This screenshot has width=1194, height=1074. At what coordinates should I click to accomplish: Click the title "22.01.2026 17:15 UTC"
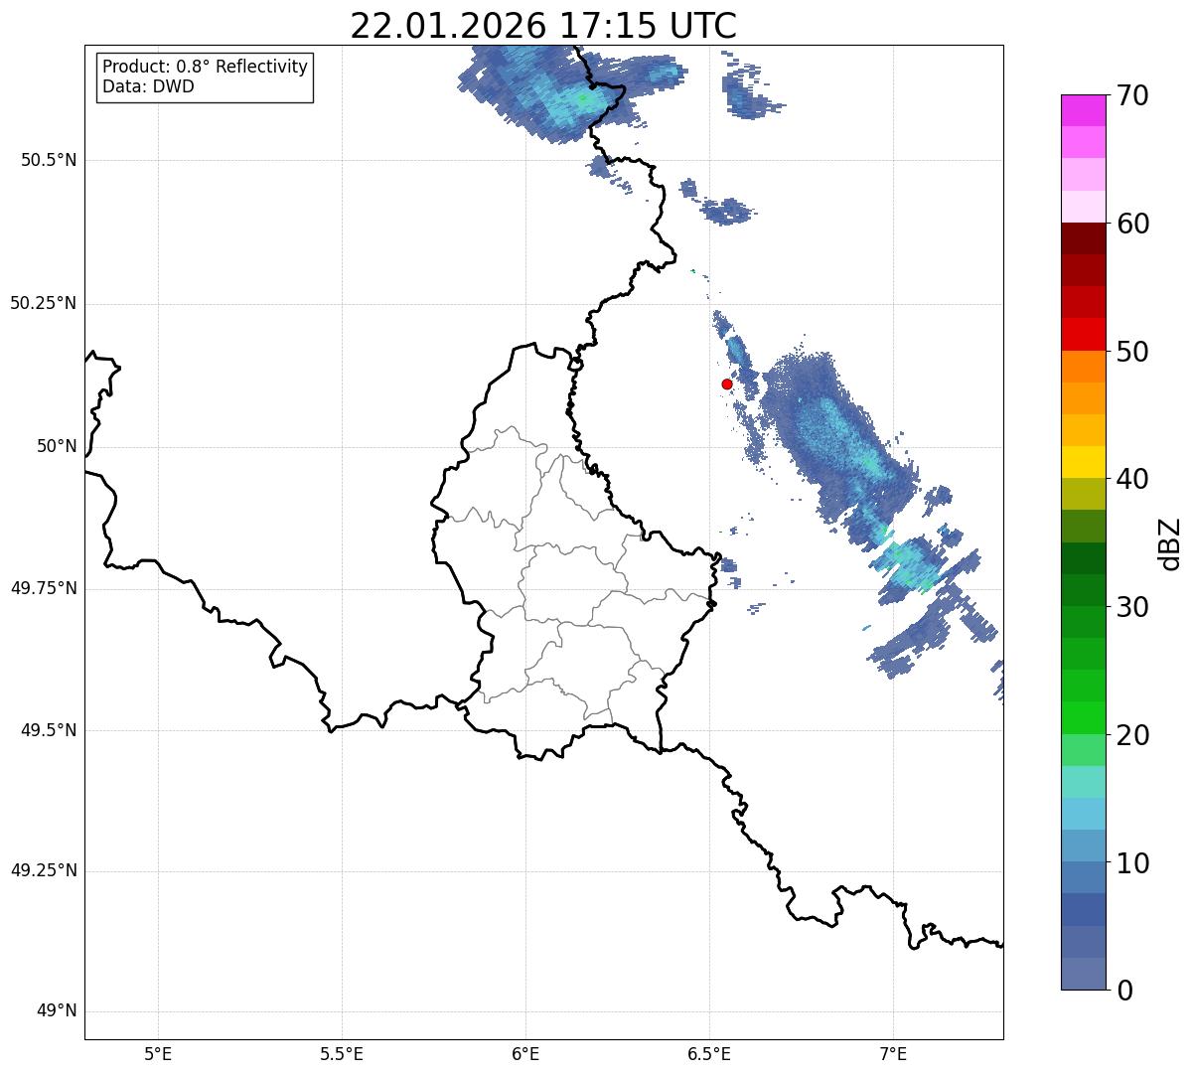(543, 26)
